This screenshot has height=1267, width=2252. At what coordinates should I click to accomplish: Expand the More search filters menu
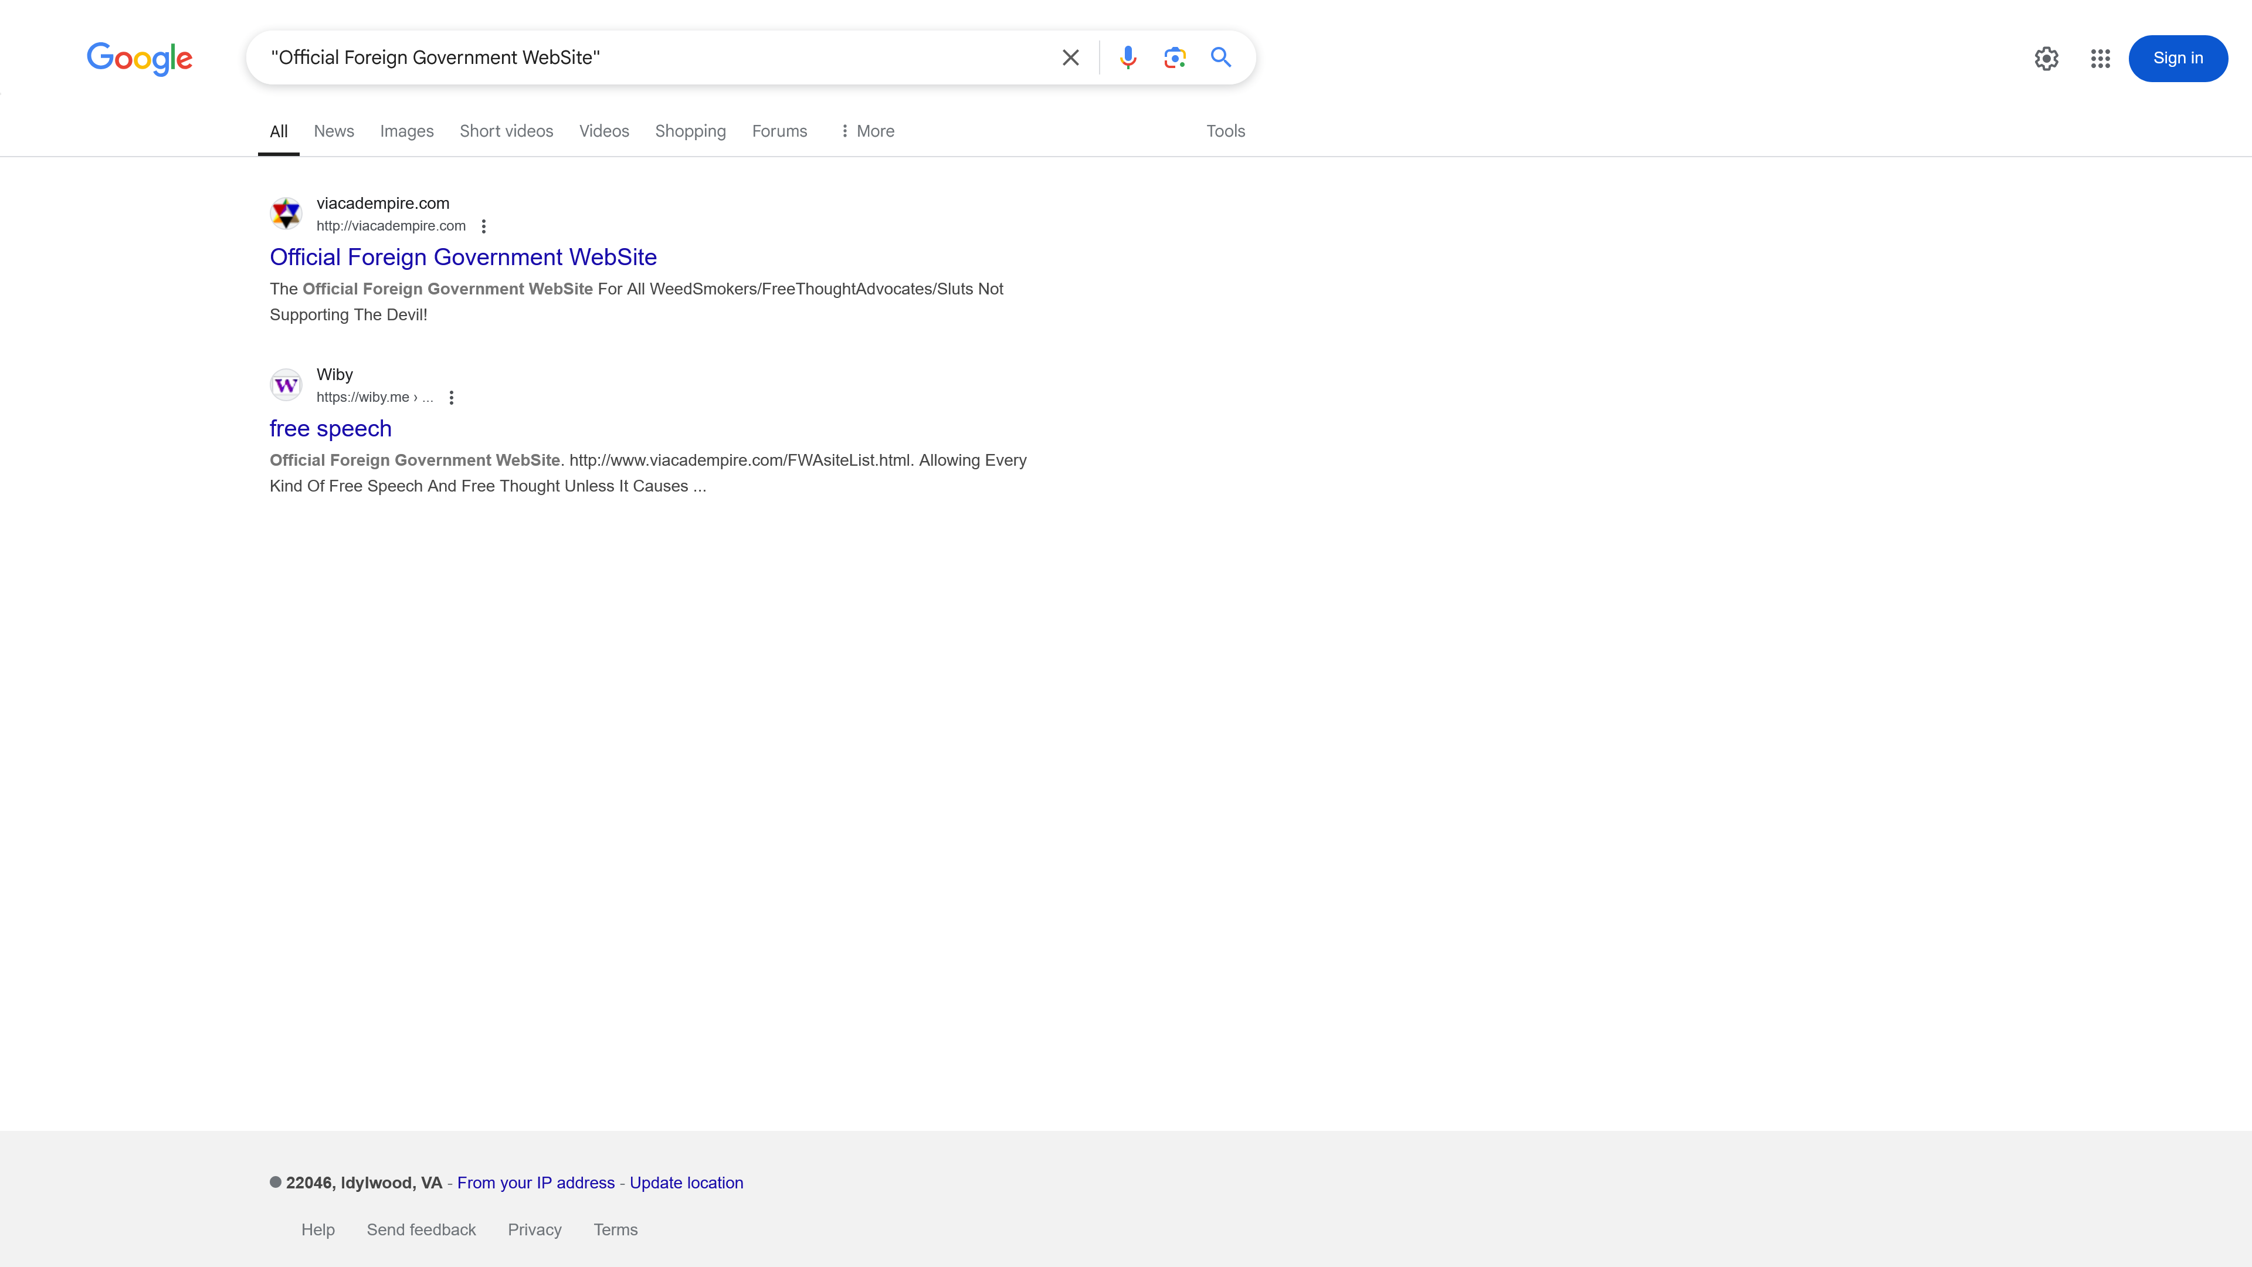pyautogui.click(x=866, y=131)
